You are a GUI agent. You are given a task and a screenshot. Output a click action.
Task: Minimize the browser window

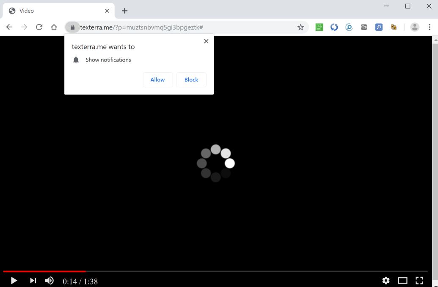coord(387,6)
